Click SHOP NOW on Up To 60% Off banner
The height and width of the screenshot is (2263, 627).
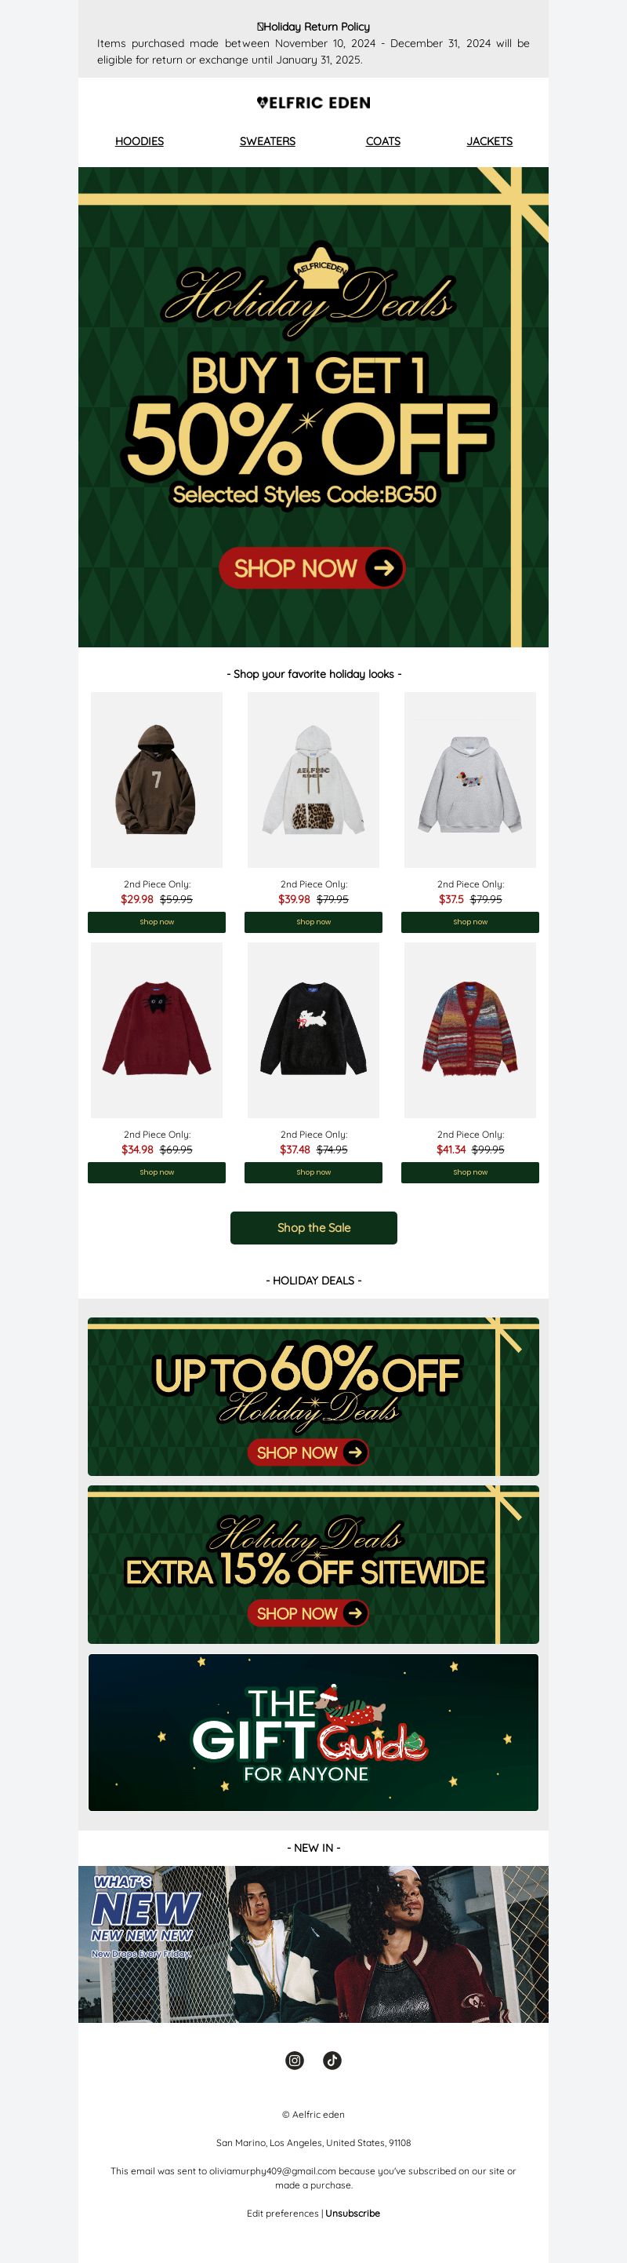[x=308, y=1452]
